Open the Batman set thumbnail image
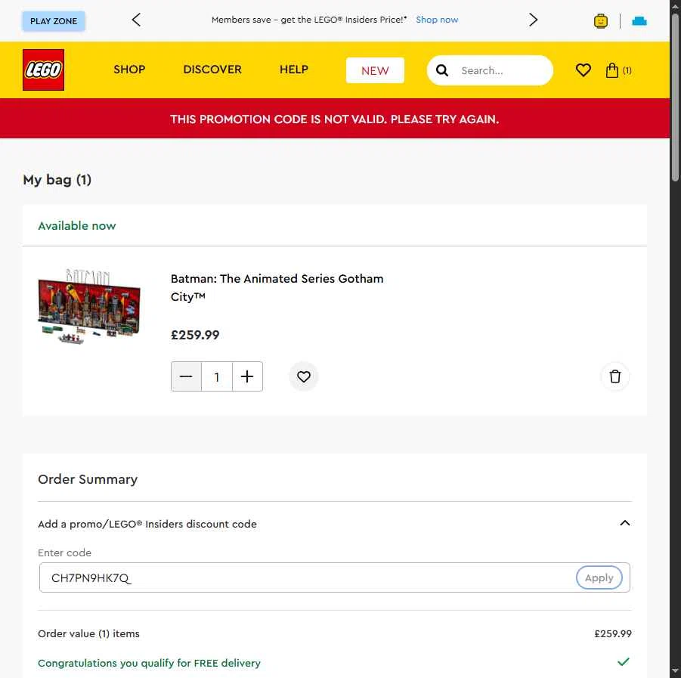The image size is (681, 678). pyautogui.click(x=89, y=307)
